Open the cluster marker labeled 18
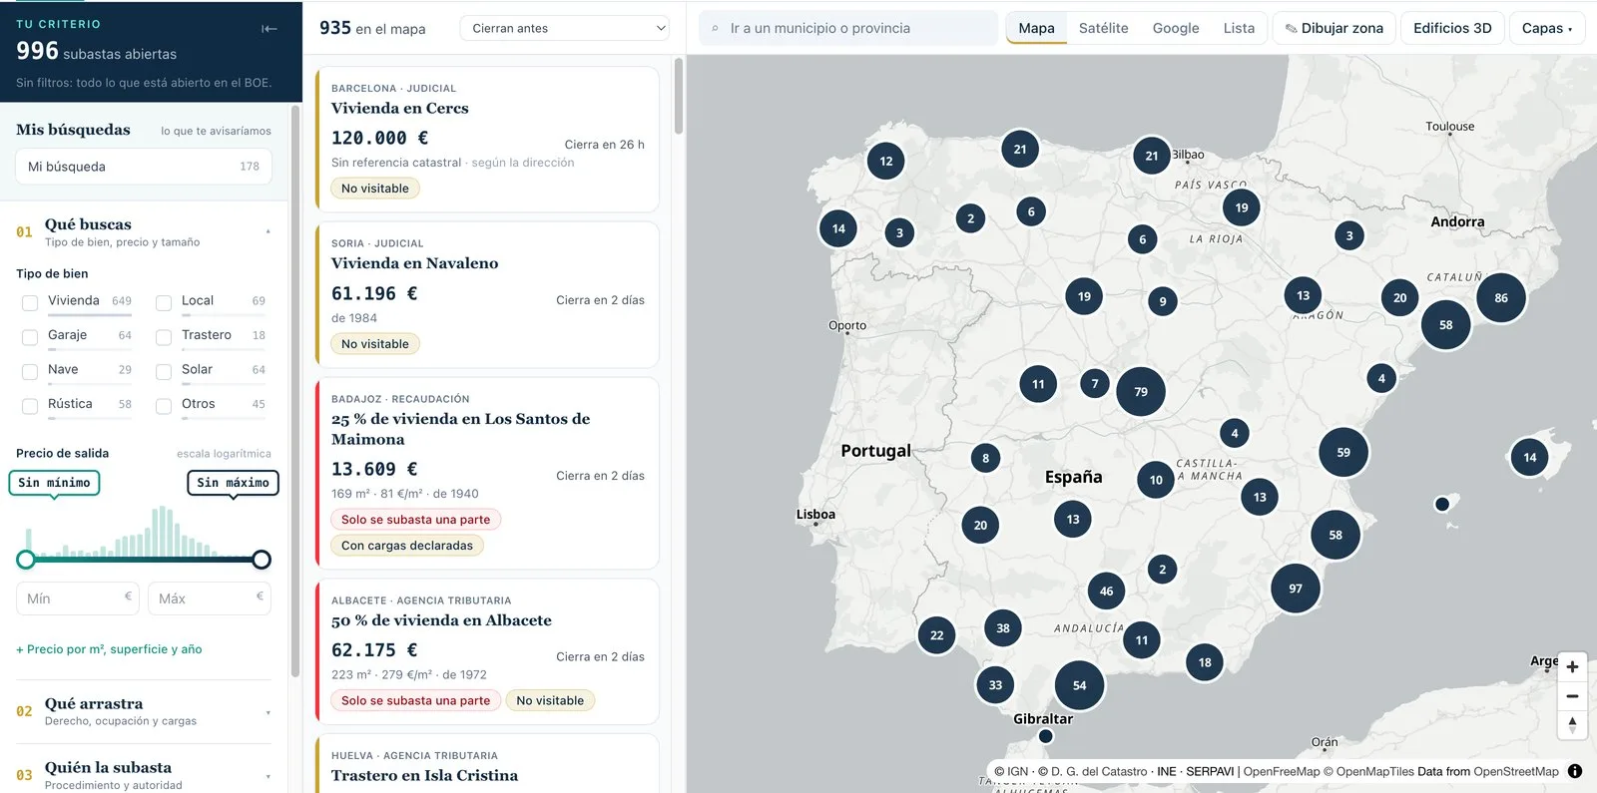 [1205, 662]
